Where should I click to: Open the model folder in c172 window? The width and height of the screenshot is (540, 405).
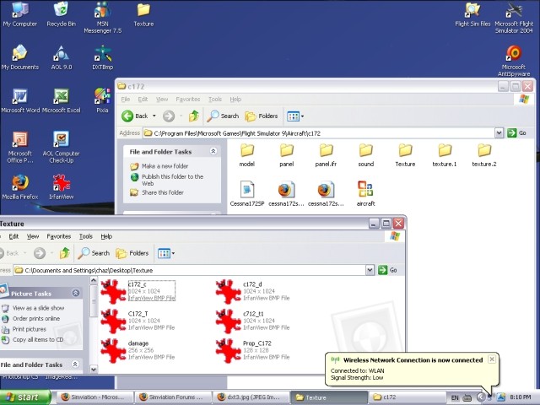(247, 155)
